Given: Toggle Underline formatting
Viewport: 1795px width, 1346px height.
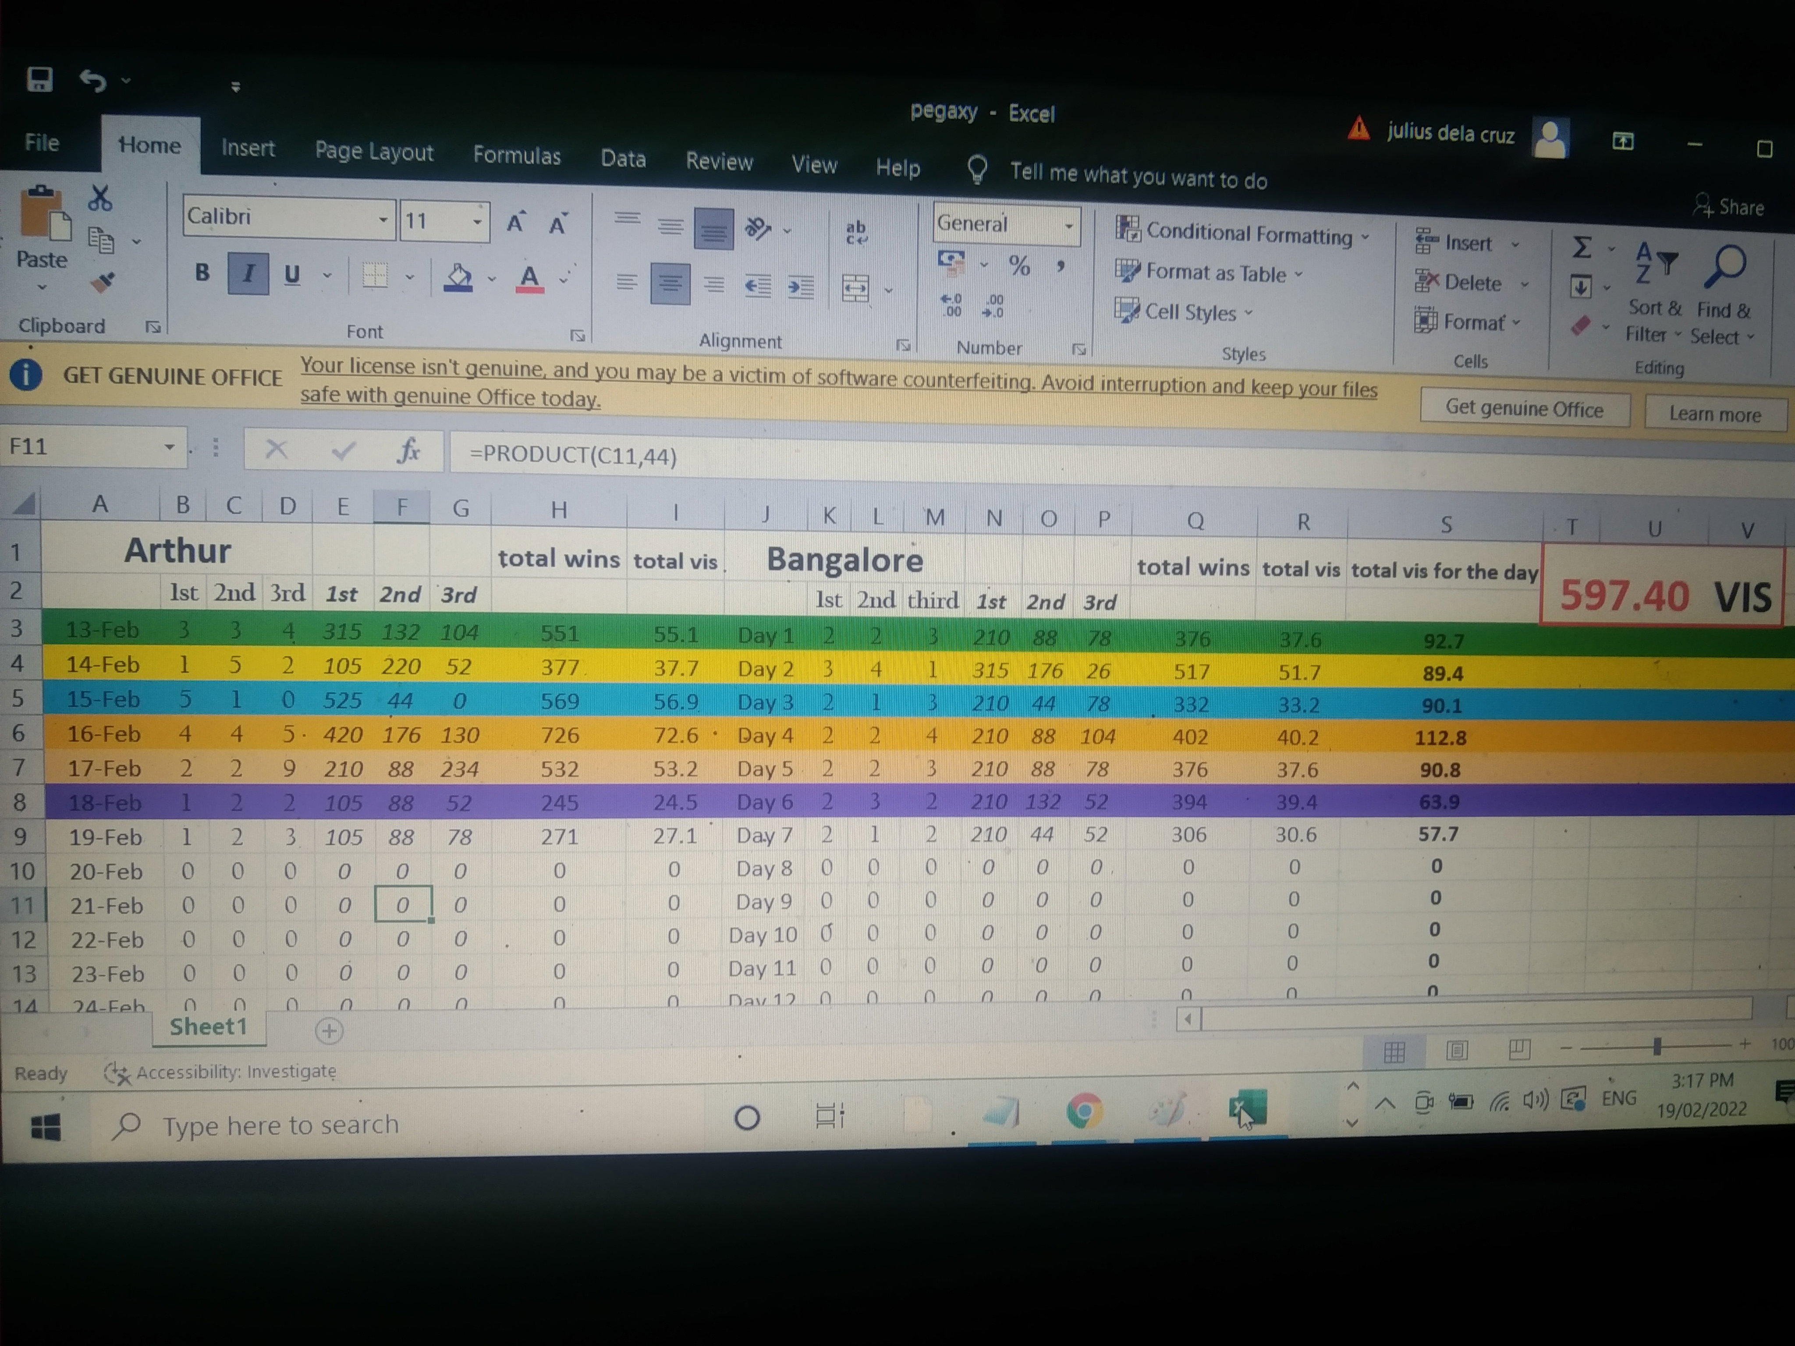Looking at the screenshot, I should [292, 274].
